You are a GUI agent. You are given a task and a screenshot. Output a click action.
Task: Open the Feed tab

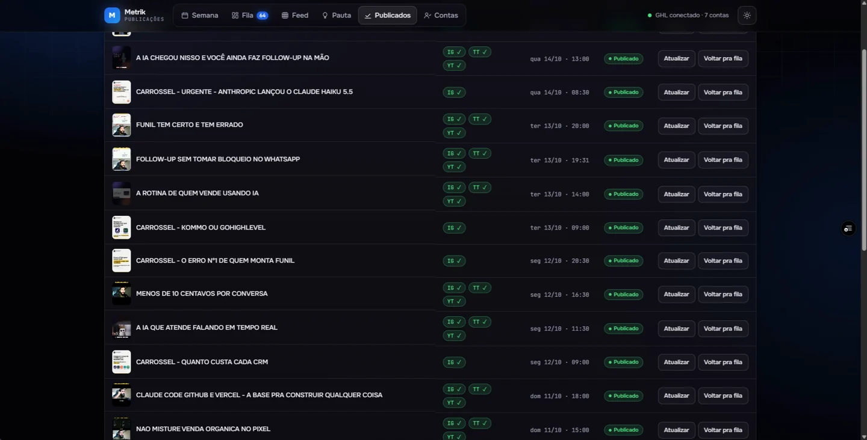click(x=294, y=15)
